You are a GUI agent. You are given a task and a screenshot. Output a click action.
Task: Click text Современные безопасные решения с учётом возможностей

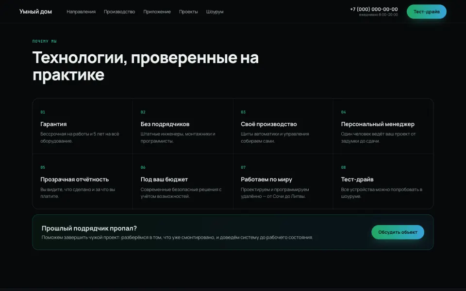click(x=181, y=193)
